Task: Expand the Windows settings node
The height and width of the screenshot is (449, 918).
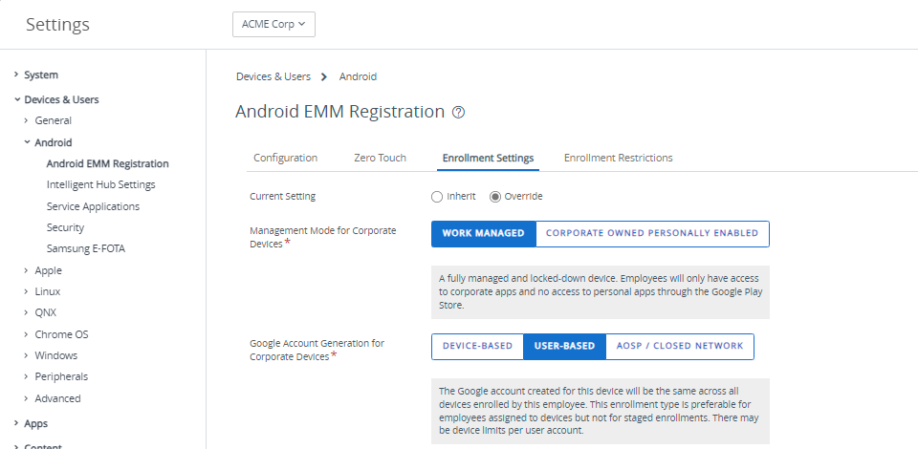Action: (x=55, y=355)
